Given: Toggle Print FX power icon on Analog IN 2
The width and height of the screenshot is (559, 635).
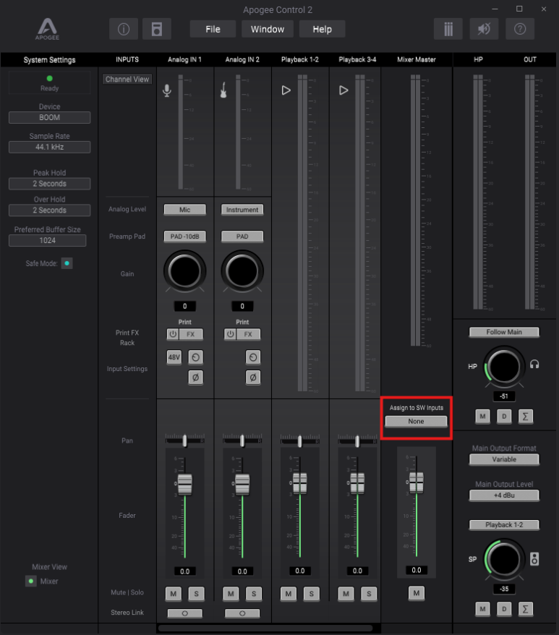Looking at the screenshot, I should [230, 334].
